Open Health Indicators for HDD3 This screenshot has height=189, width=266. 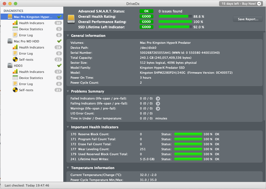32,71
